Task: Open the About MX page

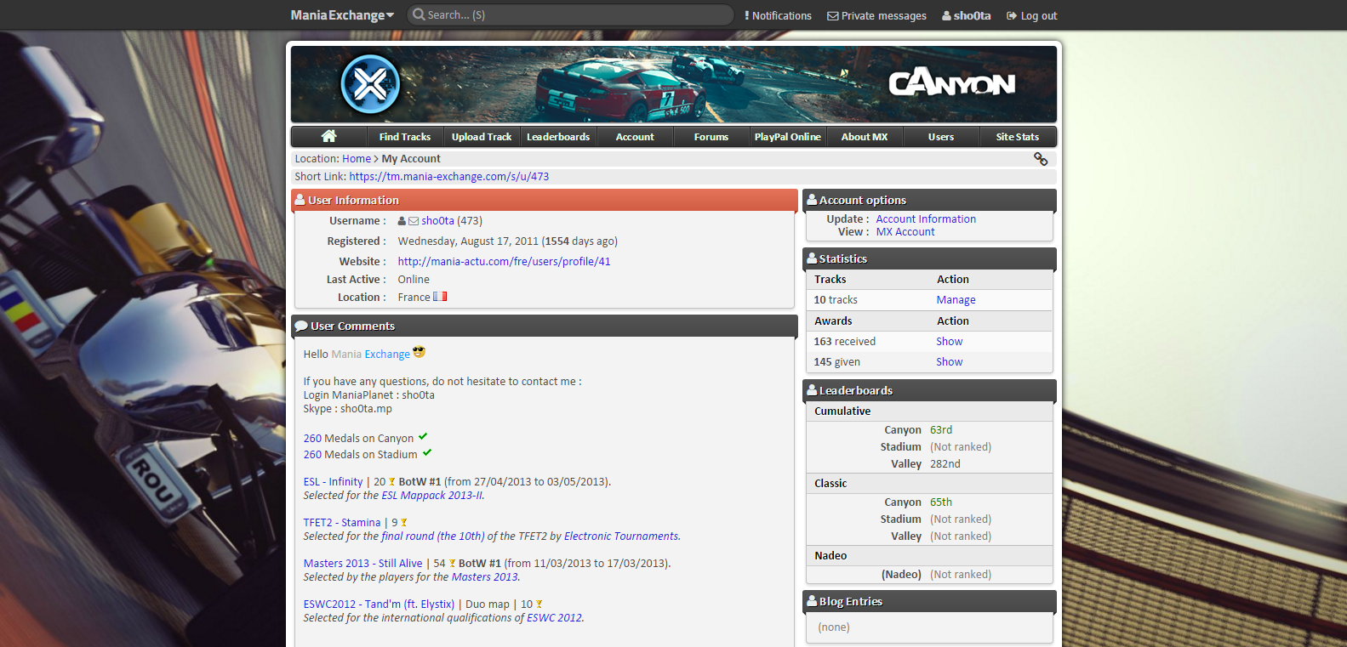Action: [865, 137]
